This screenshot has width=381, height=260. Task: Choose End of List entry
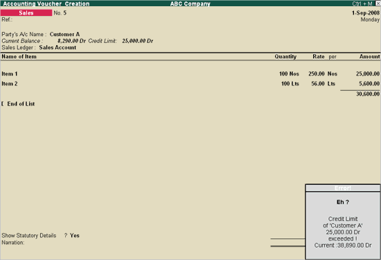(21, 104)
